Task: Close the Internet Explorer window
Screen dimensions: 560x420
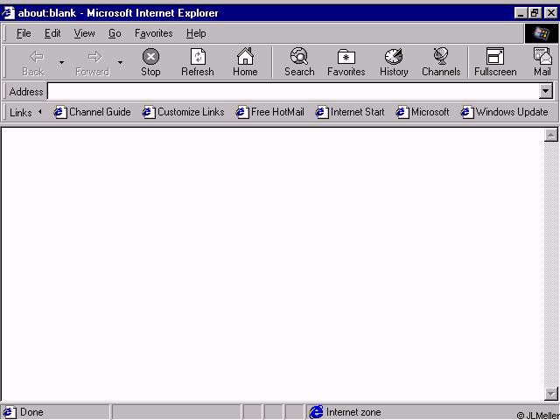Action: click(550, 13)
